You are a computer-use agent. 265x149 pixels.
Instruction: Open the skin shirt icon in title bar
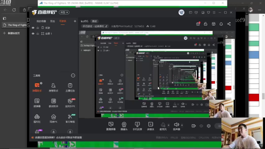[209, 13]
